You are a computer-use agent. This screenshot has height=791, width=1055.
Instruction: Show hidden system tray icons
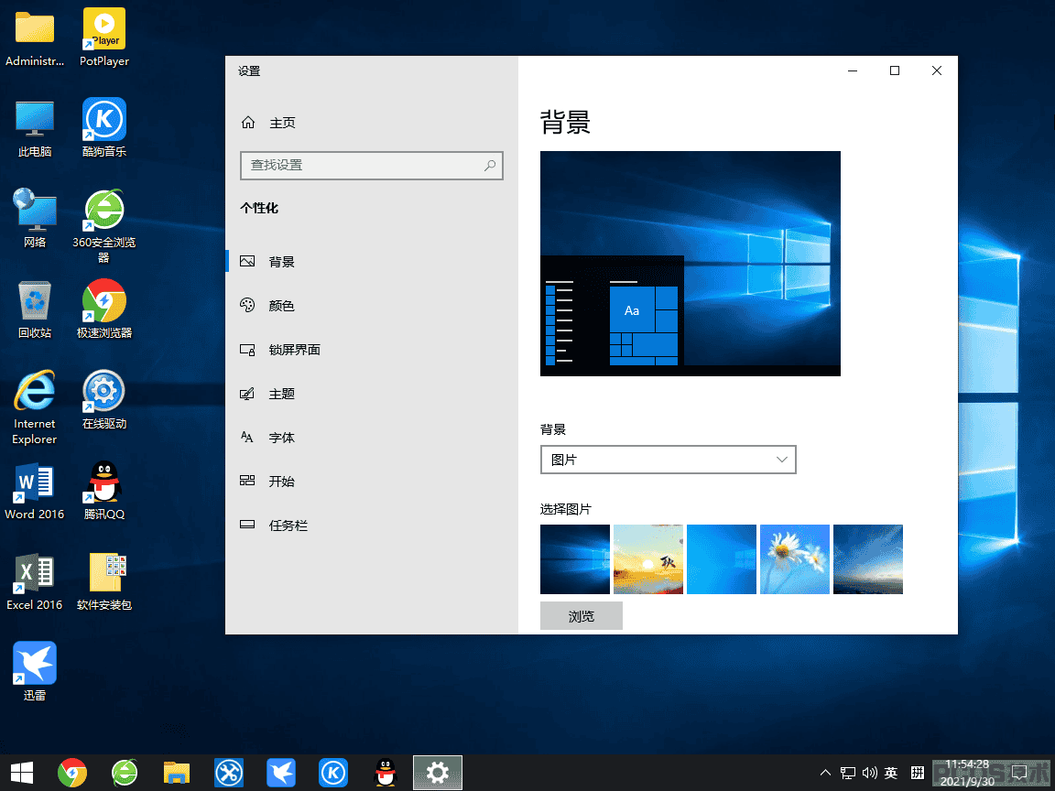coord(825,773)
